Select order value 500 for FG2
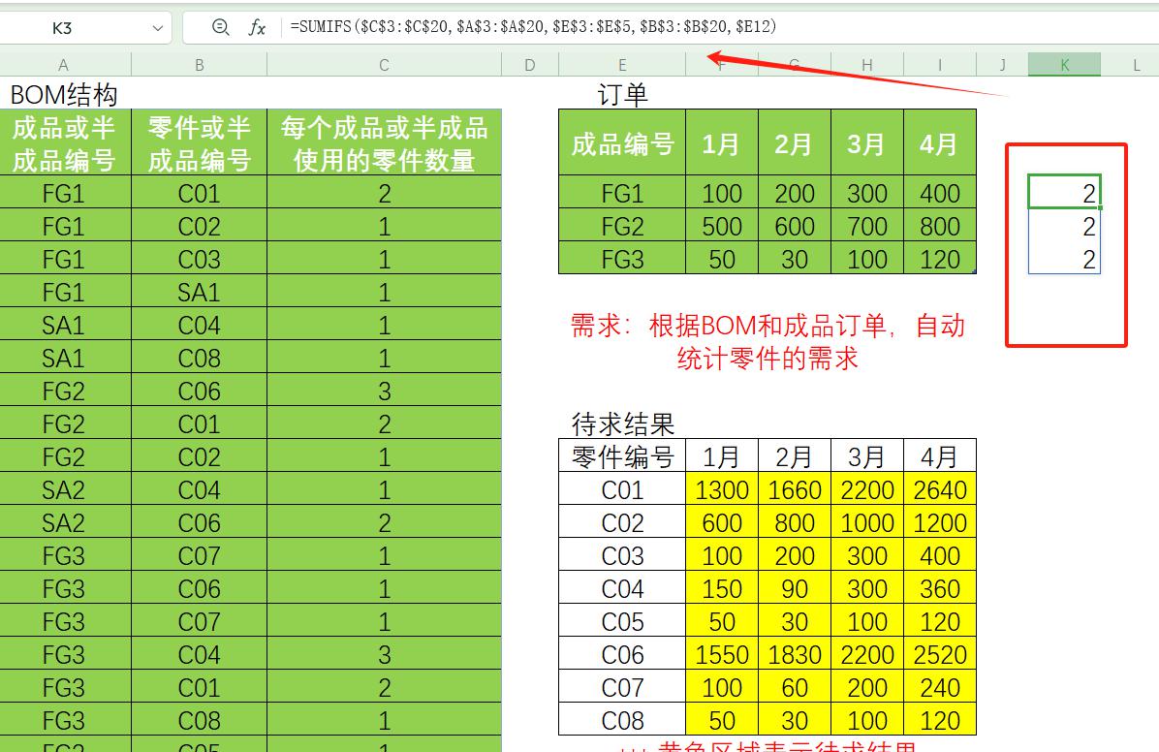This screenshot has height=752, width=1159. 721,226
